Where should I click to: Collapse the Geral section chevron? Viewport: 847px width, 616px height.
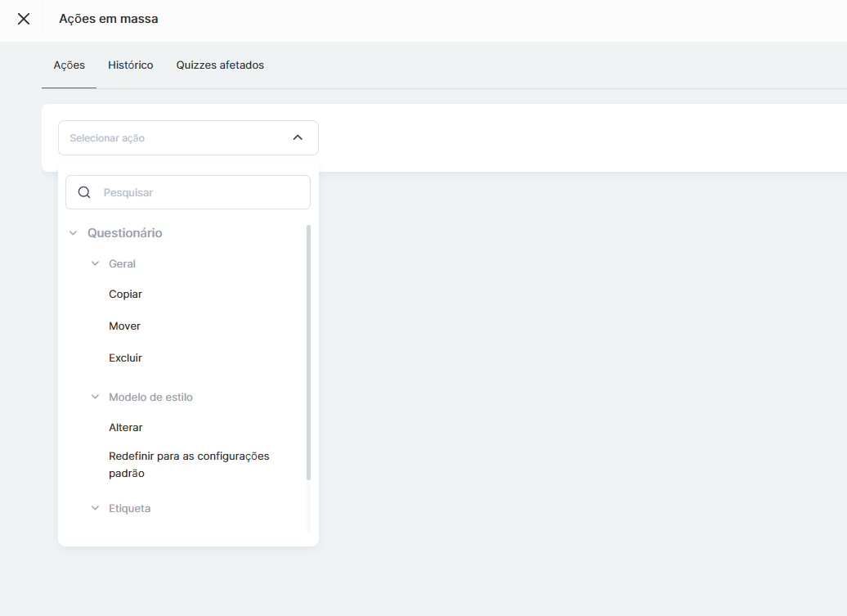tap(95, 263)
